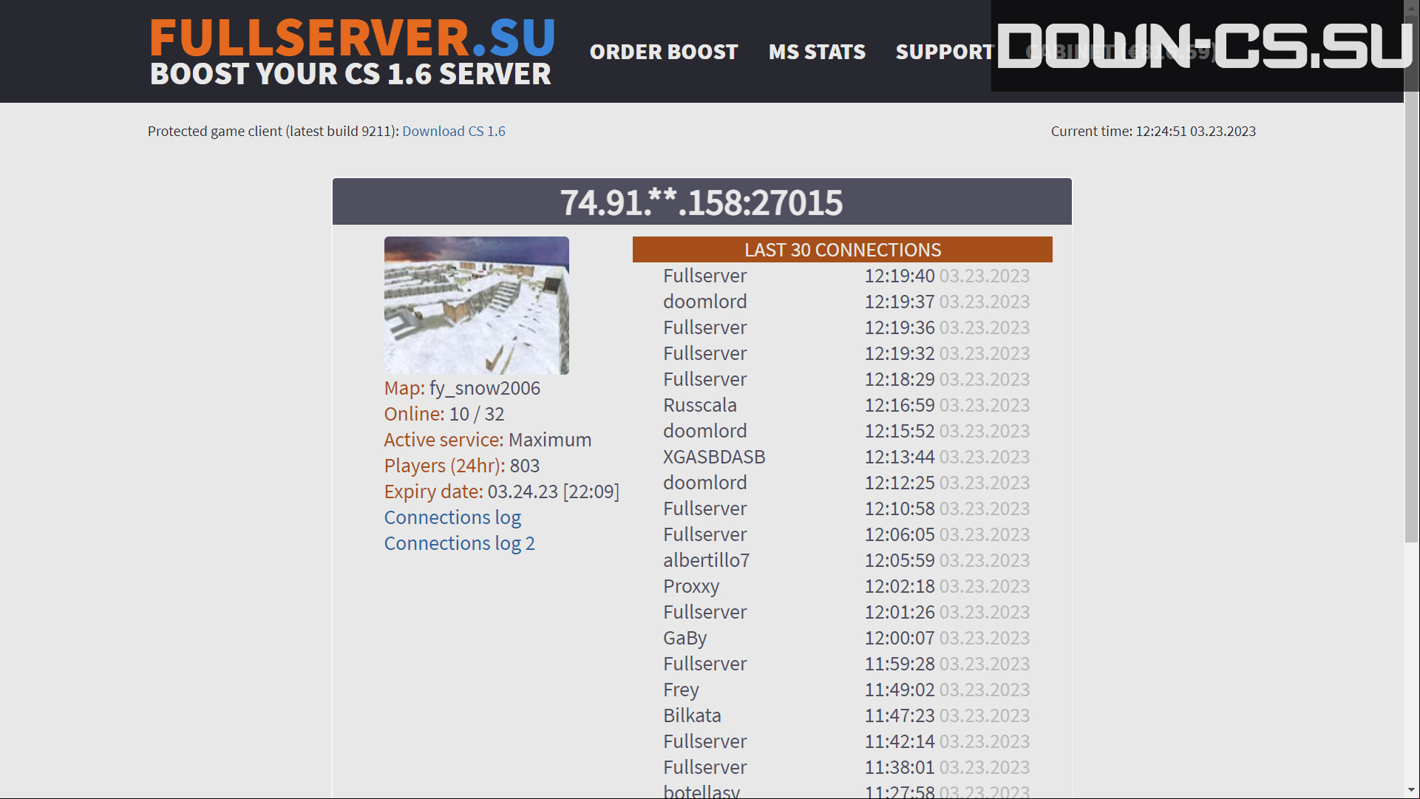This screenshot has width=1420, height=799.
Task: Click the Fullserver entry at 12:10:58
Action: [x=704, y=509]
